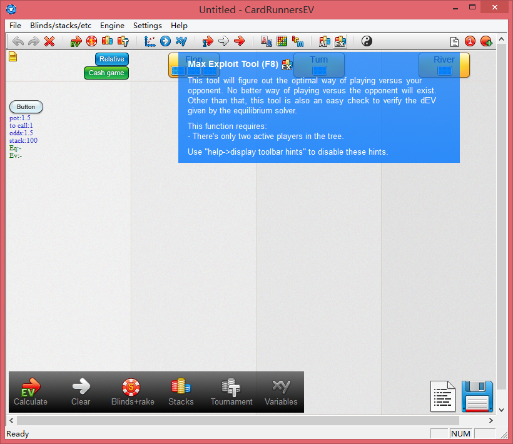513x444 pixels.
Task: Click the "Ready" status bar text
Action: tap(18, 434)
